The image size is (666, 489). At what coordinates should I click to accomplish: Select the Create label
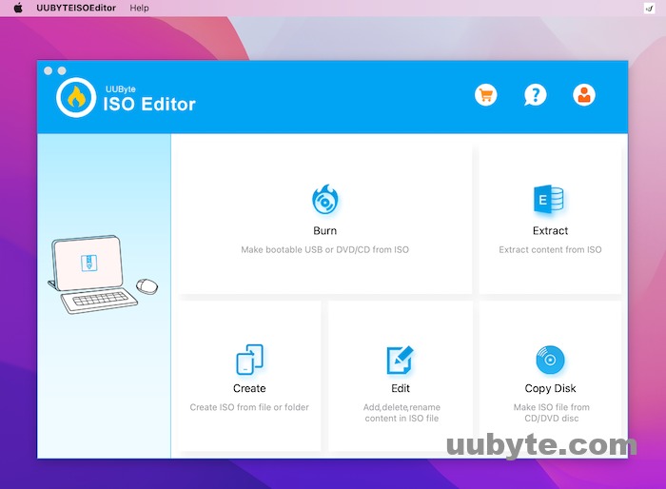(249, 388)
